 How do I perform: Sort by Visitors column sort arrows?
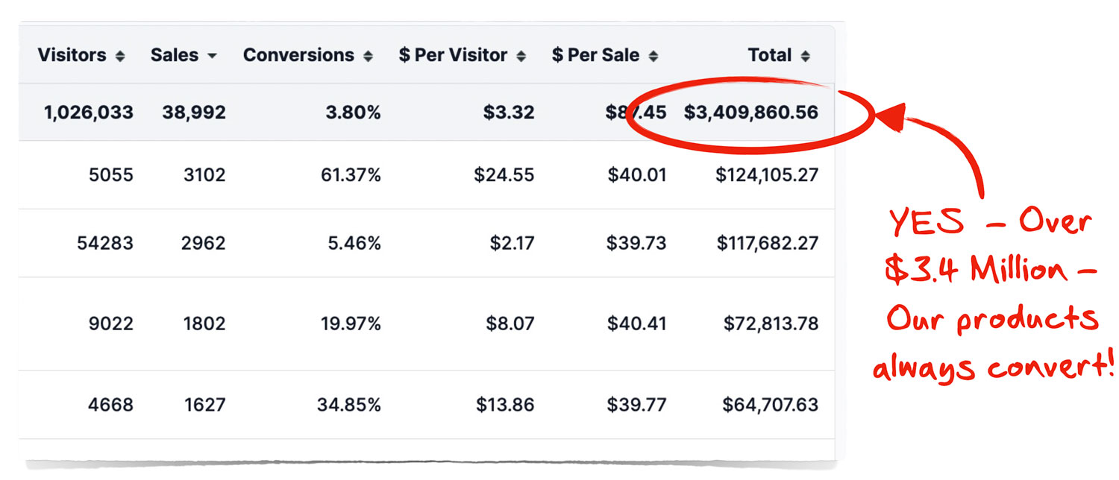[120, 57]
